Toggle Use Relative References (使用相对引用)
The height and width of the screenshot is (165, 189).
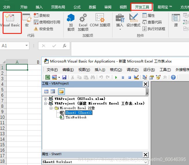(x=47, y=22)
